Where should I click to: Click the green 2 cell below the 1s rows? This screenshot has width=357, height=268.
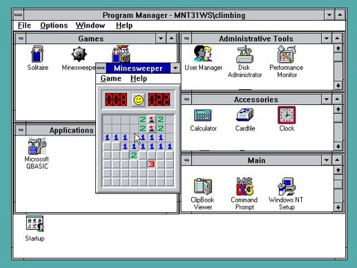(134, 156)
